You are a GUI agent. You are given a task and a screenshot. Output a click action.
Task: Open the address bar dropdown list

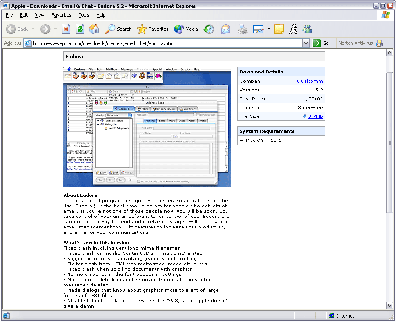coord(306,43)
